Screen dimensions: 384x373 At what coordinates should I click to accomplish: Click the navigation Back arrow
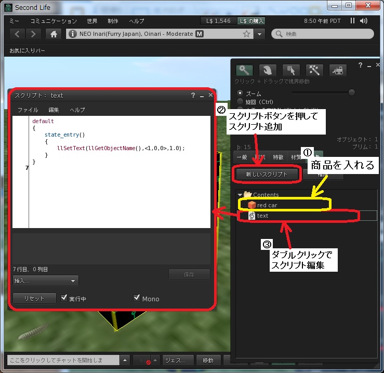17,34
